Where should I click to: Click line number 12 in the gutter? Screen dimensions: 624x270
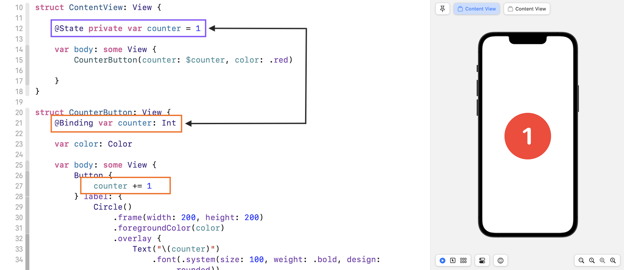(19, 29)
